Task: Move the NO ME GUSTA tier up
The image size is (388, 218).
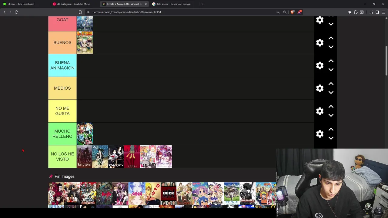Action: 331,107
